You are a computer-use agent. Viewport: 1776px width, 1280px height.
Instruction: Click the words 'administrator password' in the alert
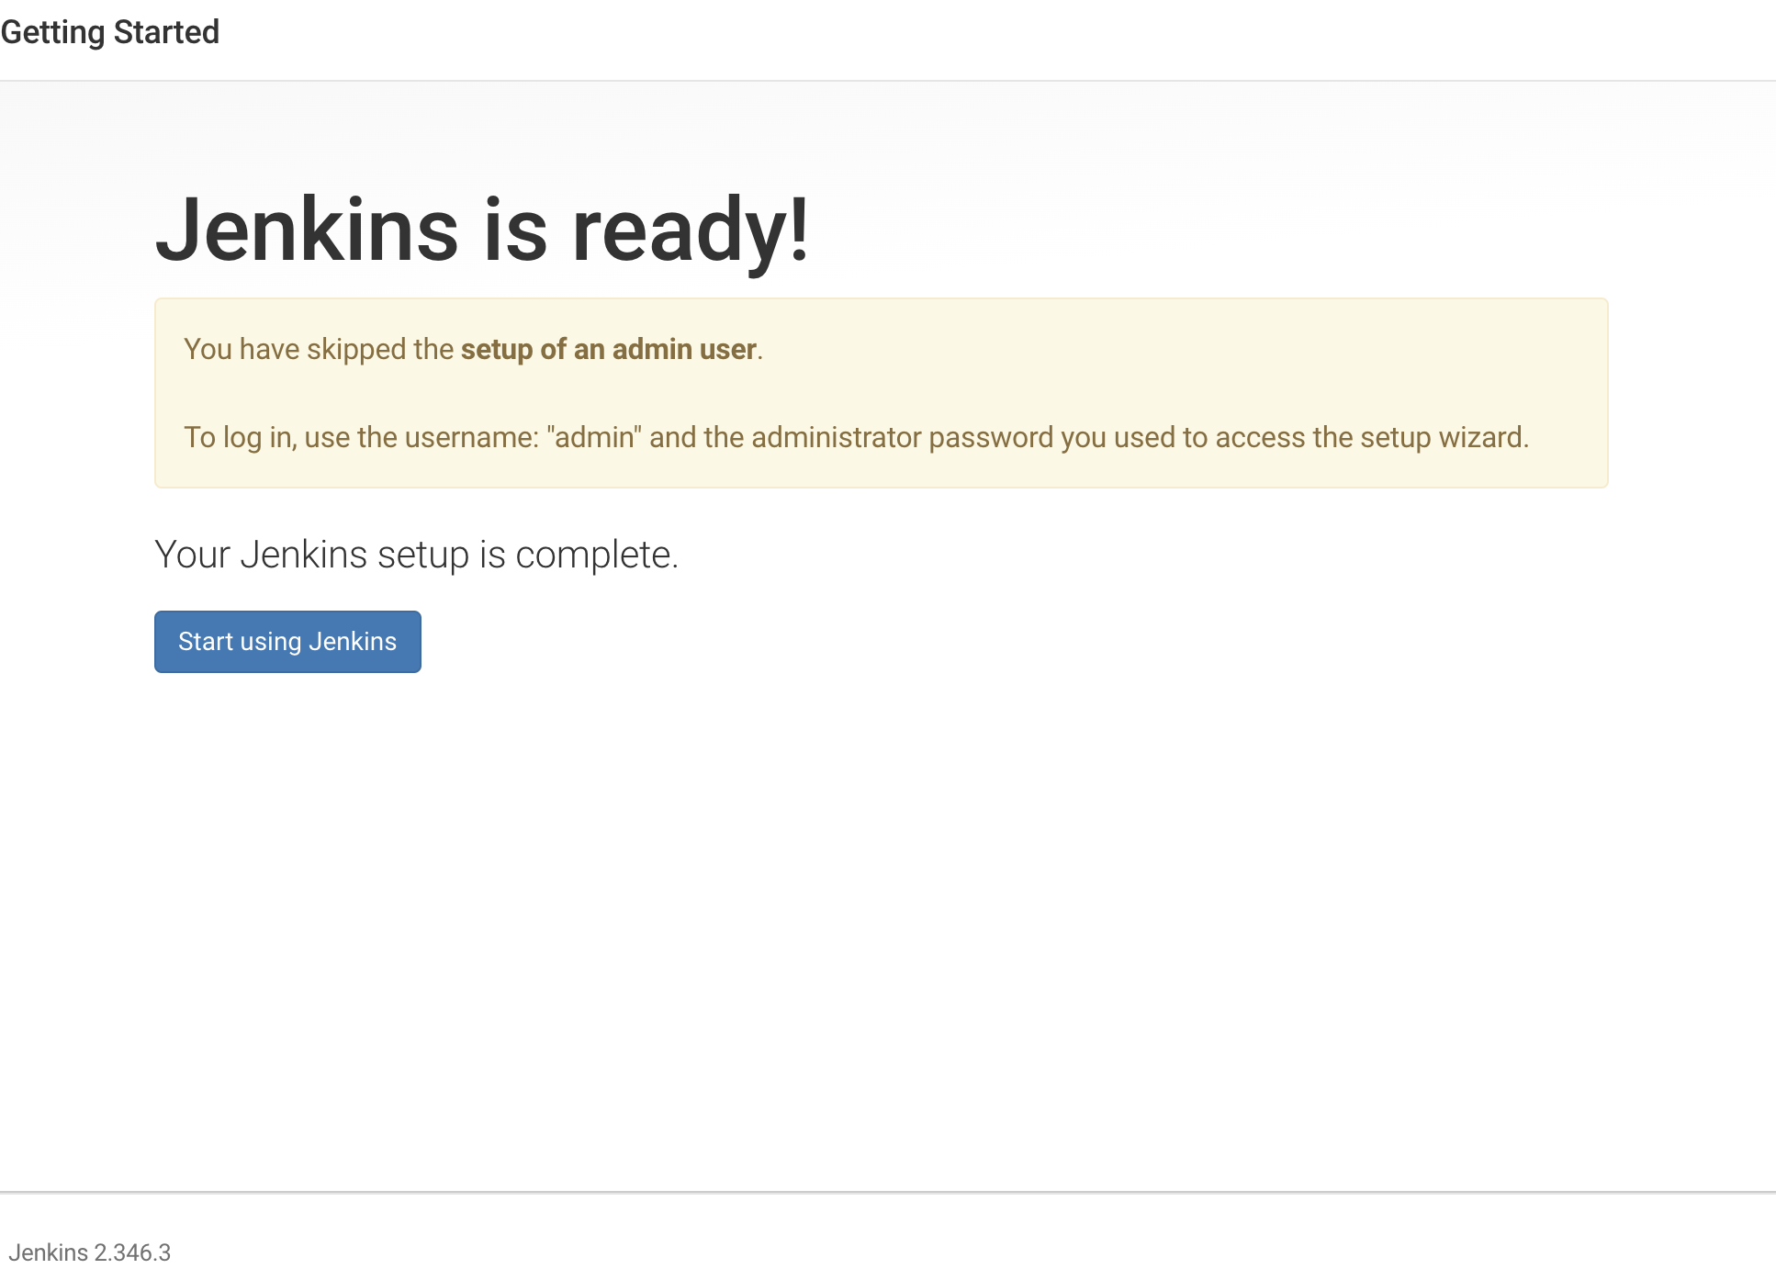[902, 438]
